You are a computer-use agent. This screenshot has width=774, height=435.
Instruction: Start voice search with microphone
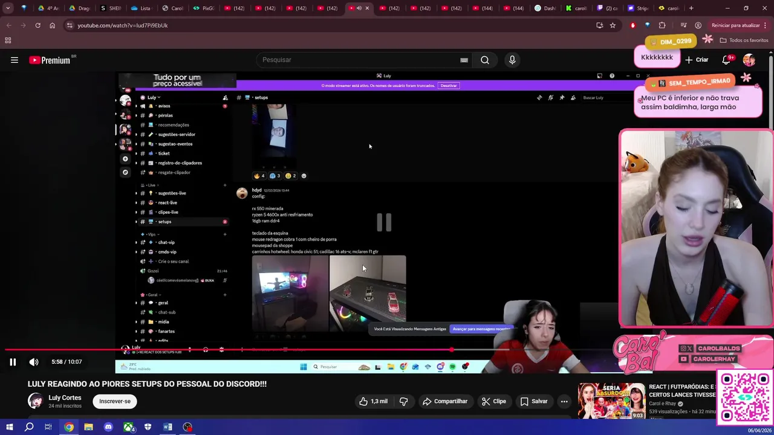[x=512, y=60]
